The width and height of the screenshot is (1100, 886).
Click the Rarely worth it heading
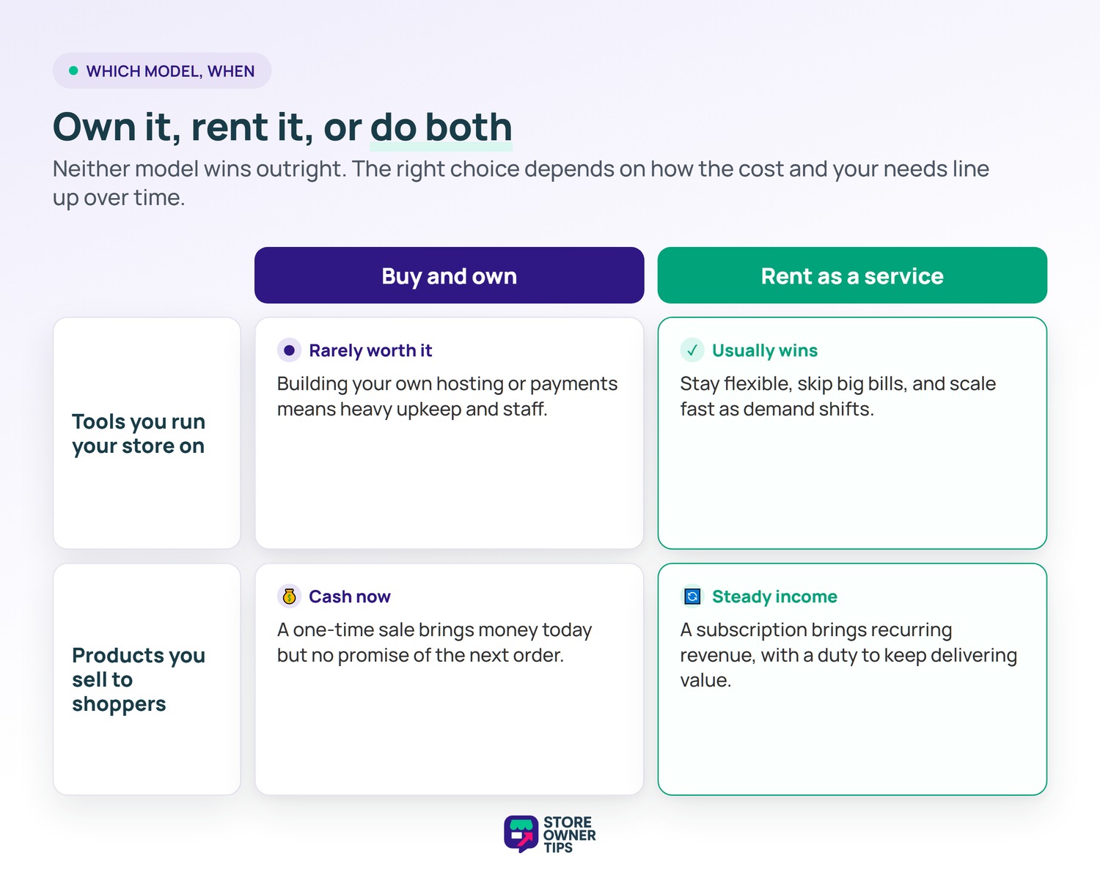[x=370, y=351]
